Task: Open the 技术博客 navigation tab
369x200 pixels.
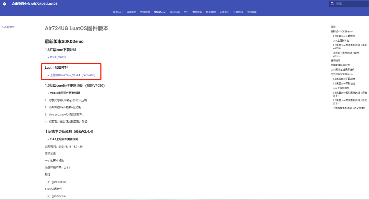Action: [210, 12]
